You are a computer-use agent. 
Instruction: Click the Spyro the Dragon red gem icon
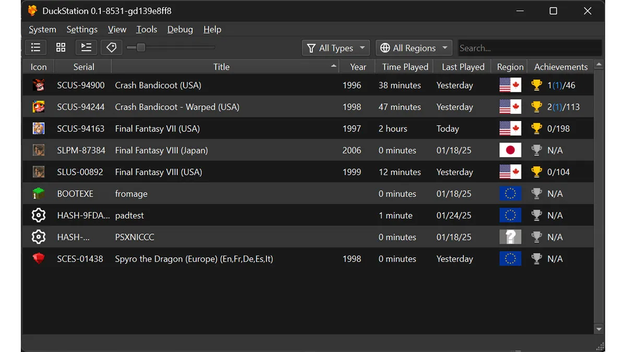[x=39, y=259]
